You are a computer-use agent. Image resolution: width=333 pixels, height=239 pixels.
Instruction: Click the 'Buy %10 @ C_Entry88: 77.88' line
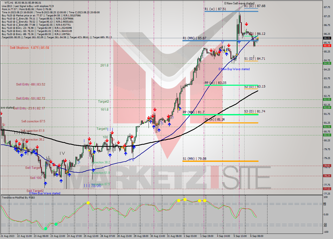(x=37, y=25)
